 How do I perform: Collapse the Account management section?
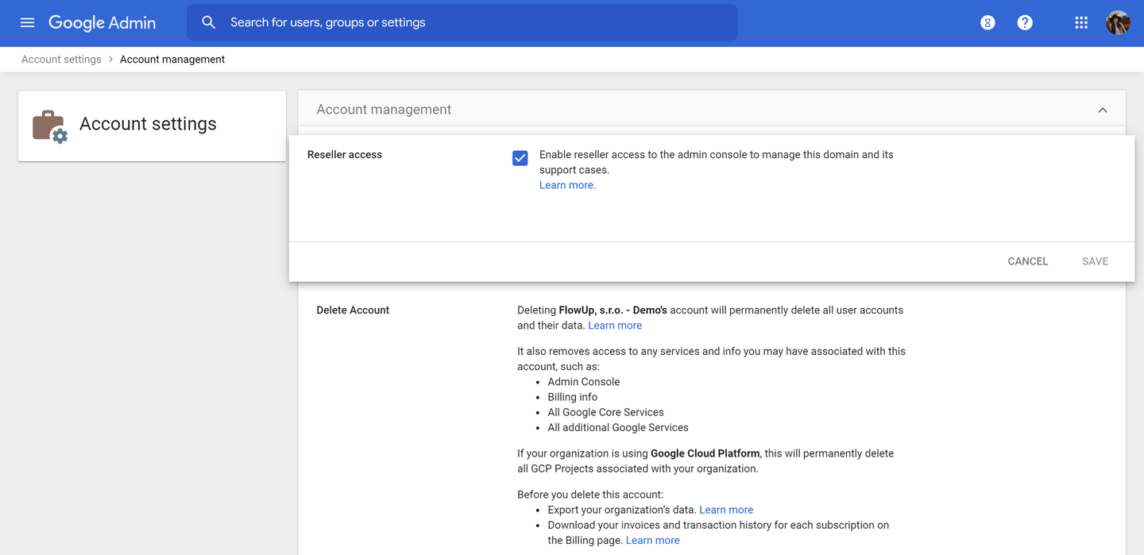1103,110
